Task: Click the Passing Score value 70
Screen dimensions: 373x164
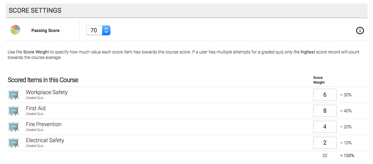Action: tap(94, 31)
